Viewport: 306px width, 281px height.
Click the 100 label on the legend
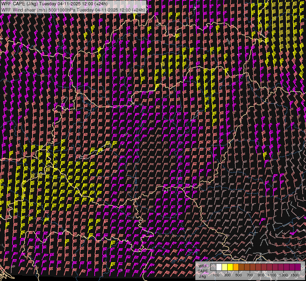[216, 275]
